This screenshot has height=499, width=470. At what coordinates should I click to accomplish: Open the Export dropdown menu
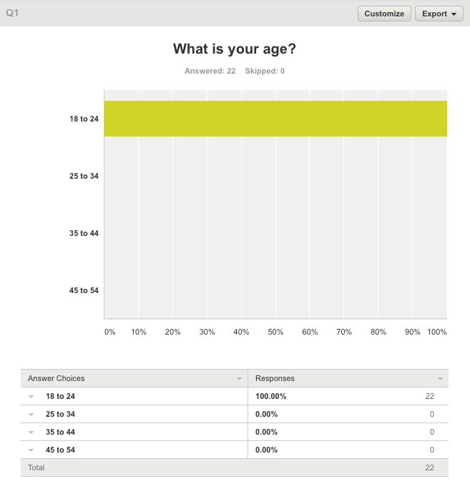point(439,14)
